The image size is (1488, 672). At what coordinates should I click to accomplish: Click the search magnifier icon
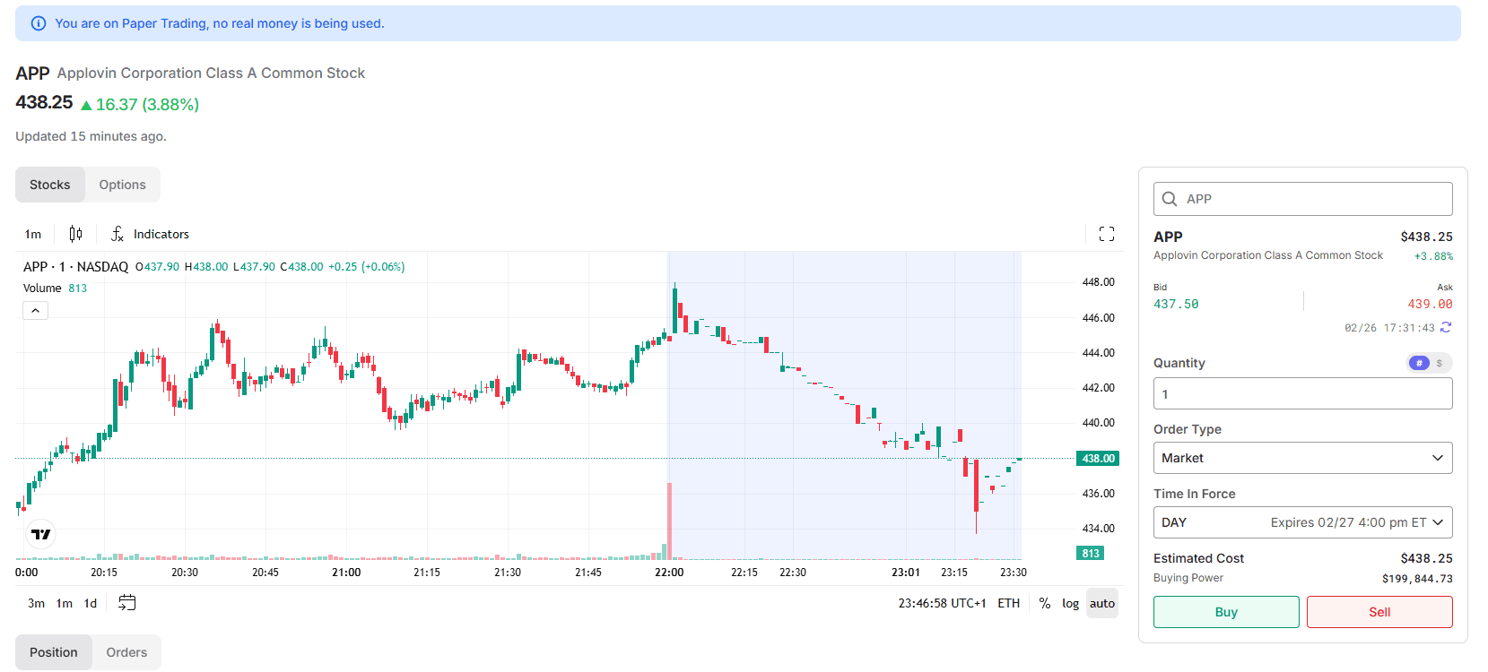pos(1170,199)
